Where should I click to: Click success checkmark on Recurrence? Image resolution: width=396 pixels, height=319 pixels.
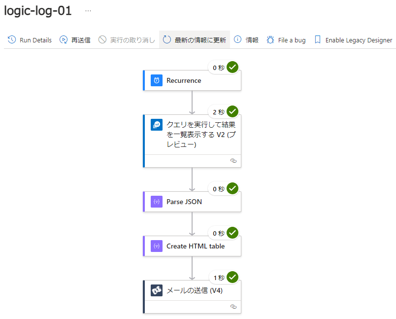(232, 67)
